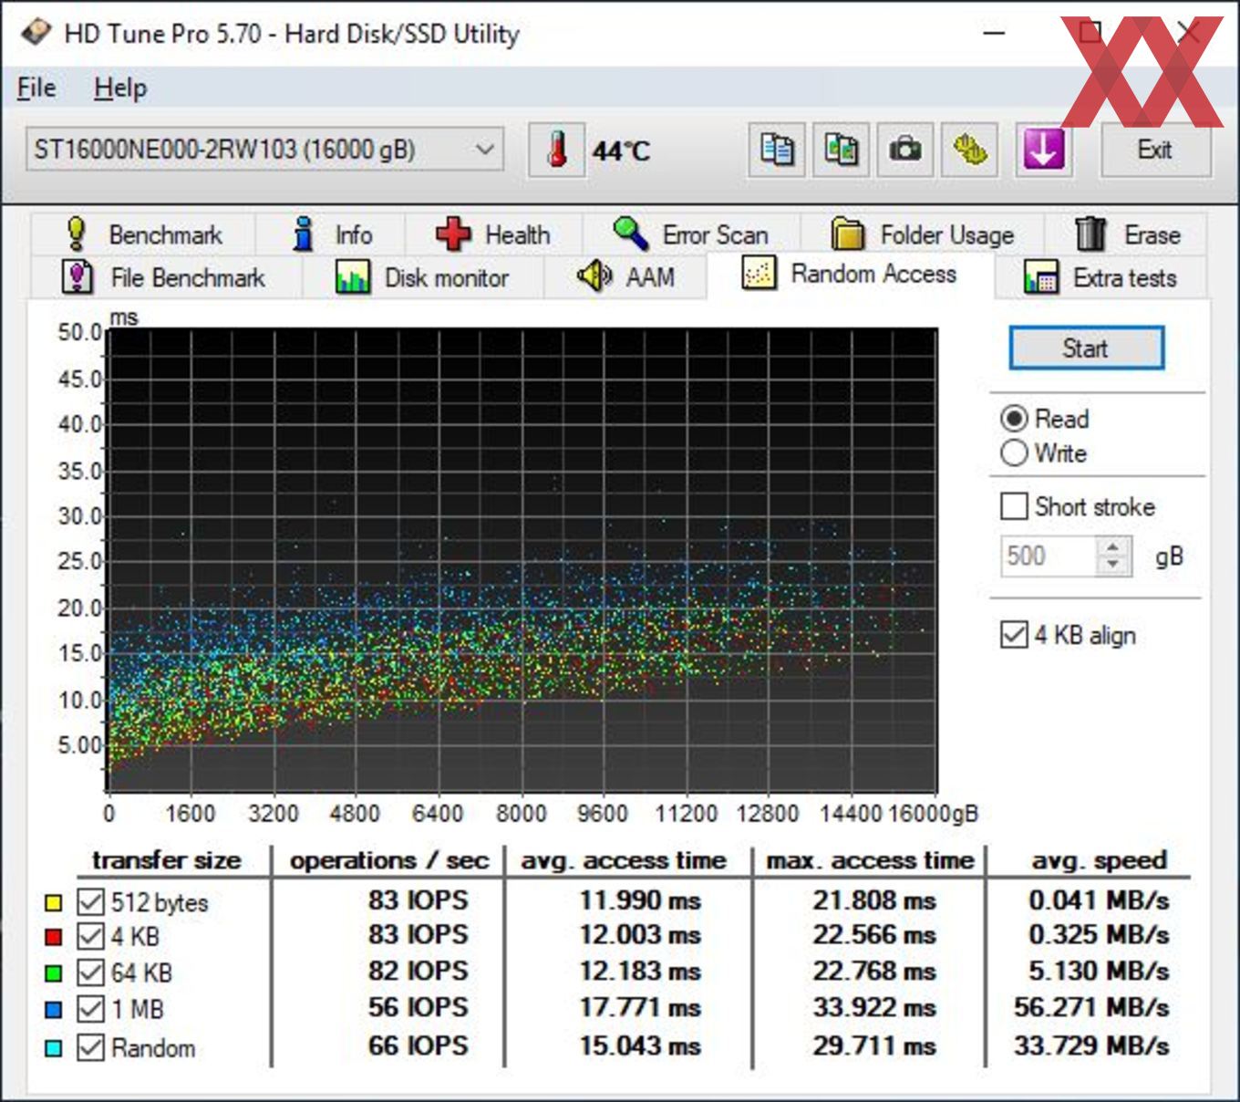
Task: Open the File Benchmark tab
Action: [x=165, y=276]
